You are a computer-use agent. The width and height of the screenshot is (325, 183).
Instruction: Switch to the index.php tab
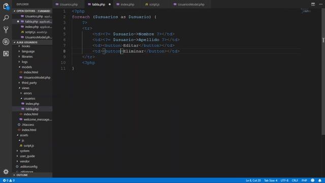(127, 4)
